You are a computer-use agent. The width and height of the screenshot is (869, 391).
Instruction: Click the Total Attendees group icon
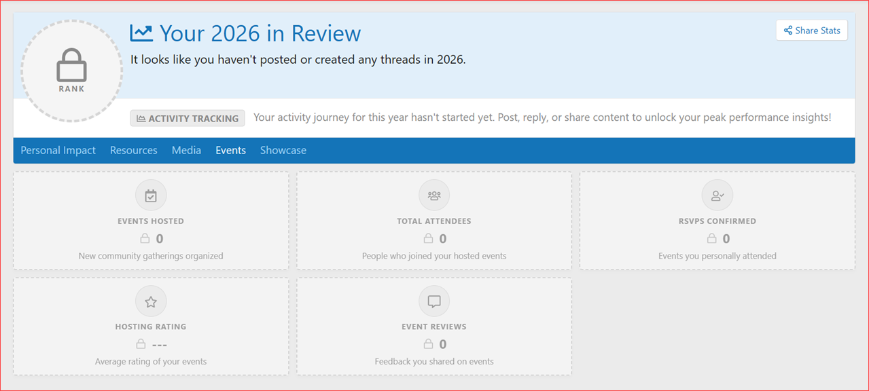click(434, 195)
